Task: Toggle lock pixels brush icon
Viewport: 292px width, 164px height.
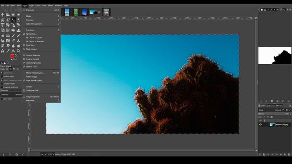Action: pyautogui.click(x=264, y=117)
